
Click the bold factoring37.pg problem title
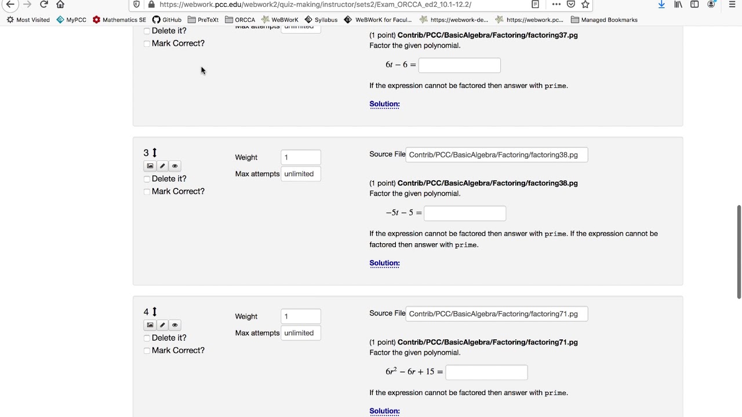pos(488,35)
